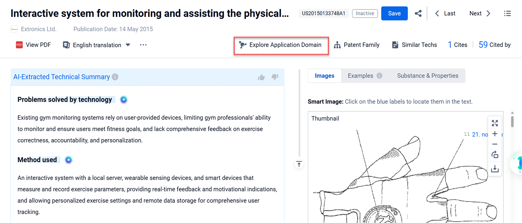
Task: Open the three-dots more options menu
Action: (143, 45)
